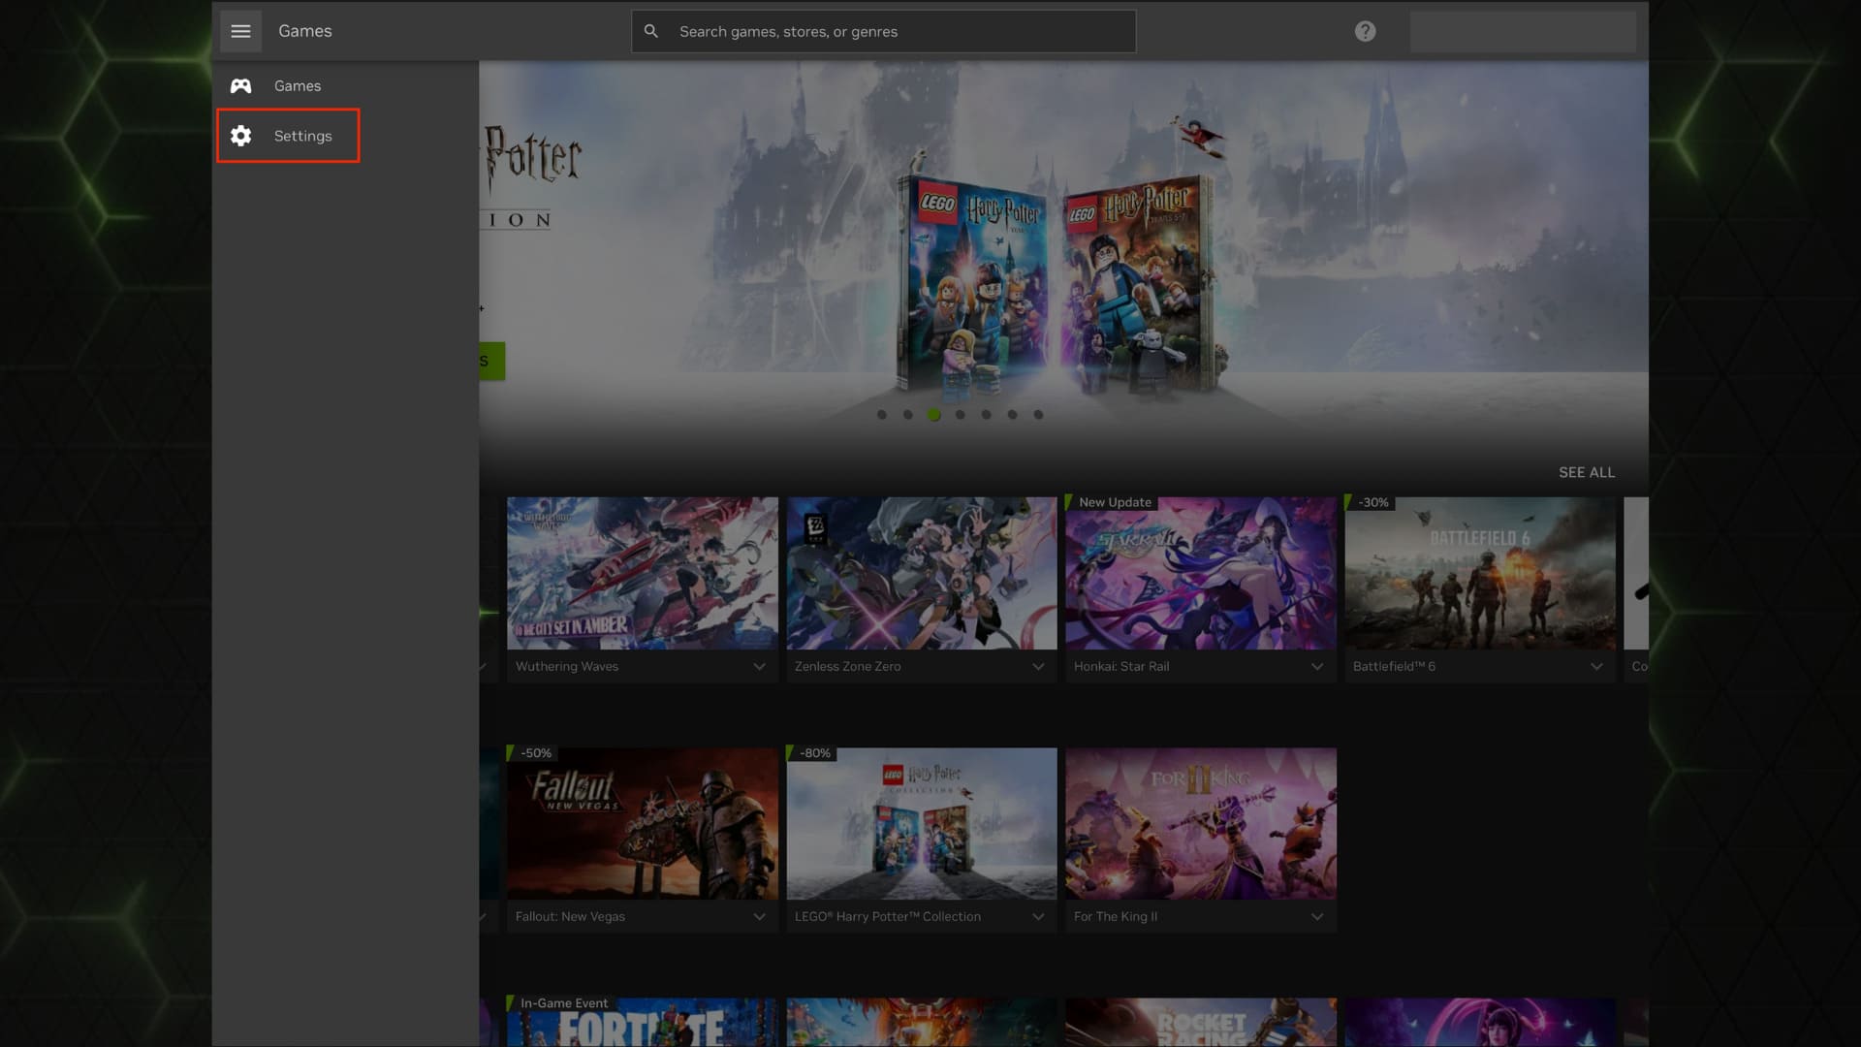This screenshot has height=1047, width=1861.
Task: Expand Wuthering Waves game options chevron
Action: click(759, 667)
